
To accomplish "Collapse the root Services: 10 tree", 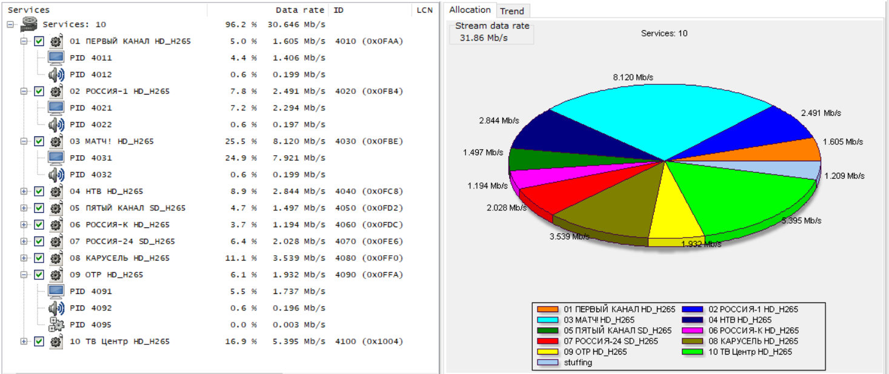I will [x=10, y=25].
